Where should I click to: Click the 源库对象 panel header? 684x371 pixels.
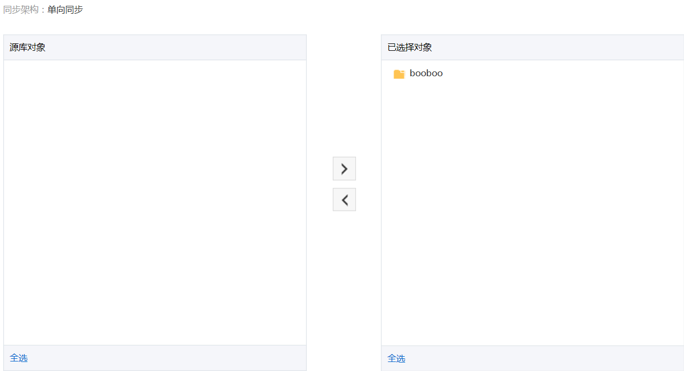(28, 48)
